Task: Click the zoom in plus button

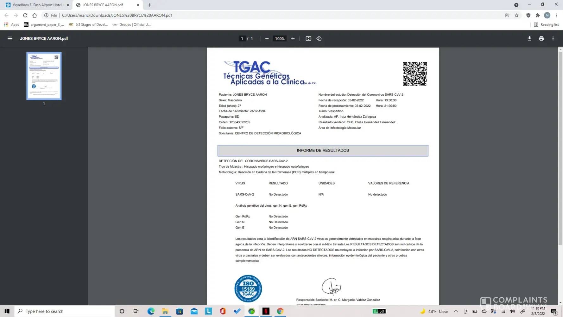Action: pos(293,38)
